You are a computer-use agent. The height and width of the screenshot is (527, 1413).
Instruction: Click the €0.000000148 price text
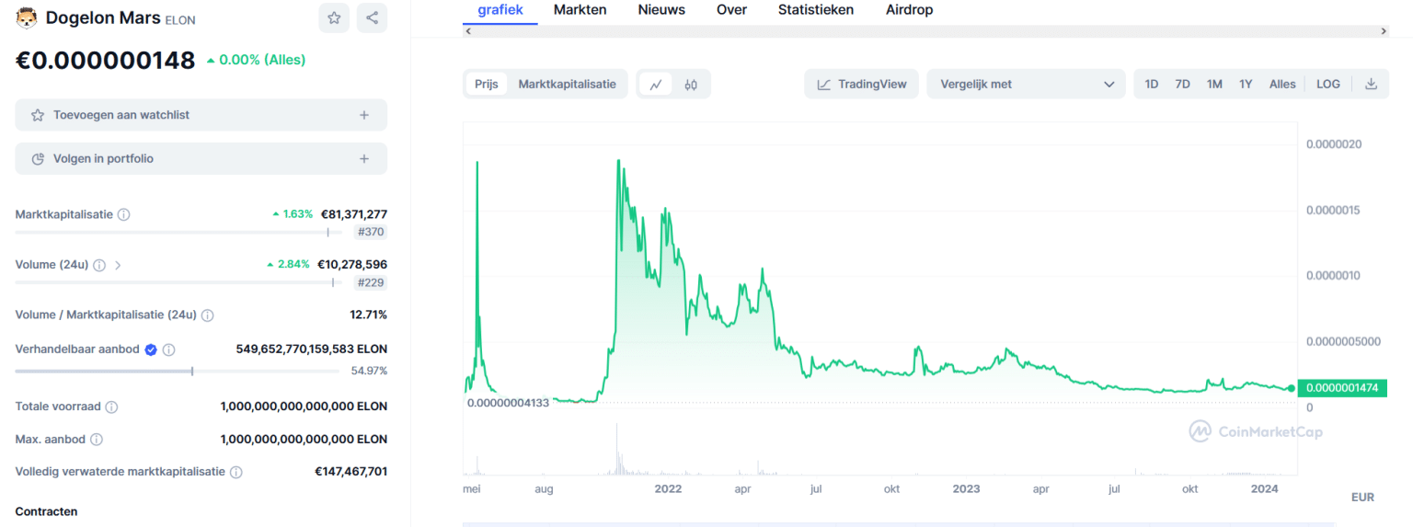(105, 61)
